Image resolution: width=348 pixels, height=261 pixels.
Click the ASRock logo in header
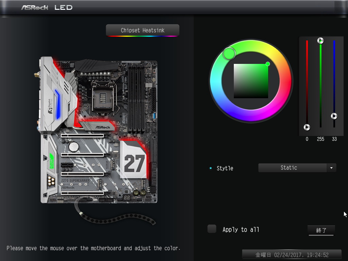35,7
